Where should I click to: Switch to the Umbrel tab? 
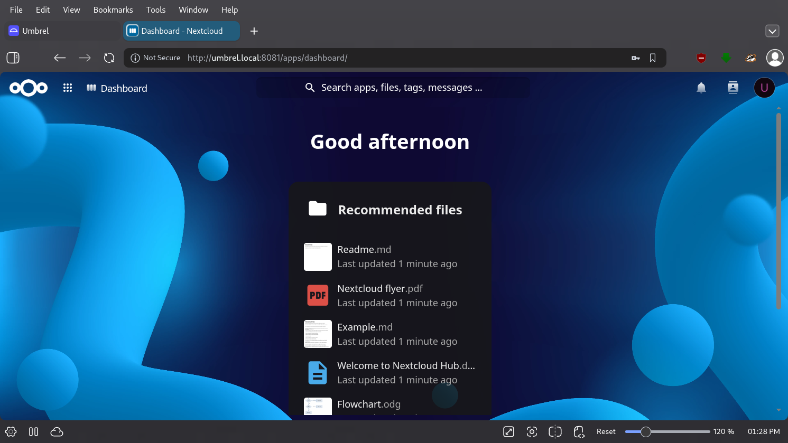point(62,31)
